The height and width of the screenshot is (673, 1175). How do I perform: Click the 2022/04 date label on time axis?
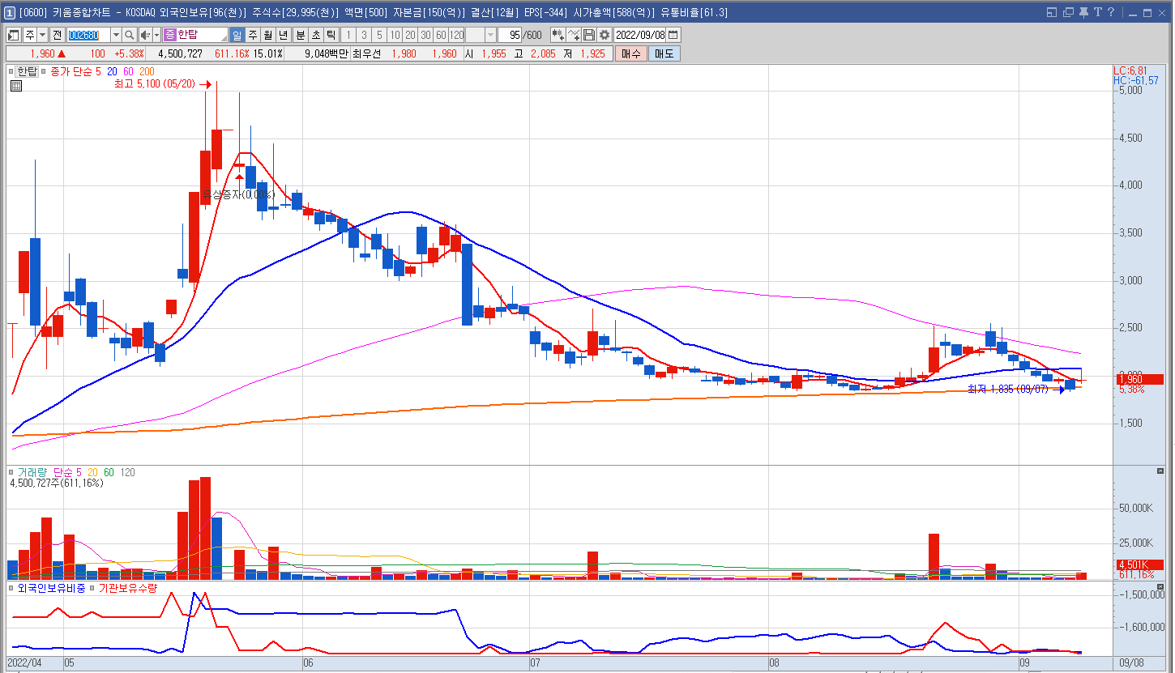[25, 662]
